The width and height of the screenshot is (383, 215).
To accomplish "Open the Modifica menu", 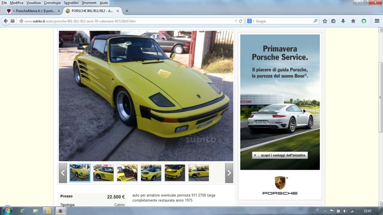I will [x=16, y=3].
